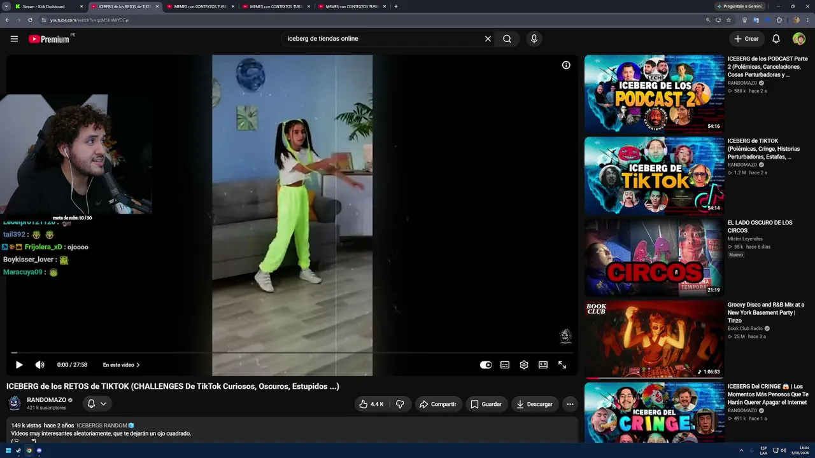815x458 pixels.
Task: Toggle autoplay switch in the player
Action: click(x=486, y=365)
